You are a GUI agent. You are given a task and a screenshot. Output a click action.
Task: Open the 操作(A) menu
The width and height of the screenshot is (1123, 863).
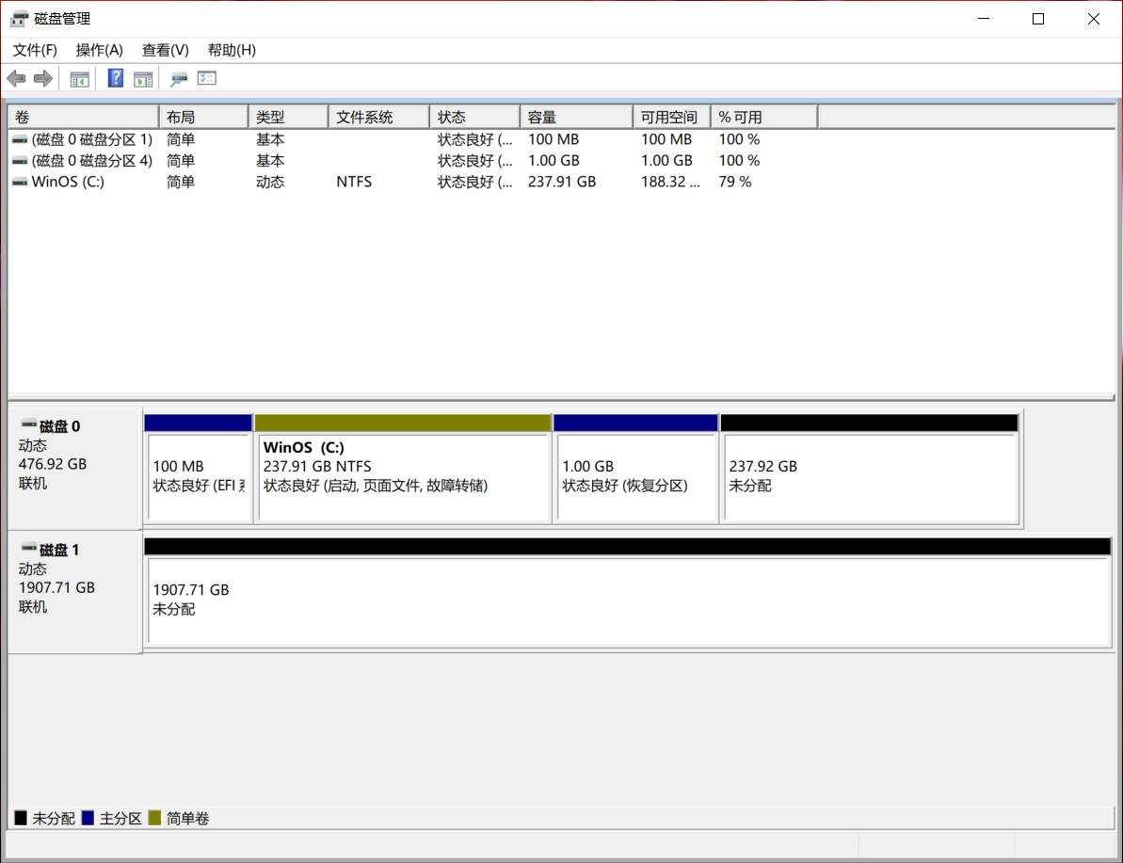point(99,50)
